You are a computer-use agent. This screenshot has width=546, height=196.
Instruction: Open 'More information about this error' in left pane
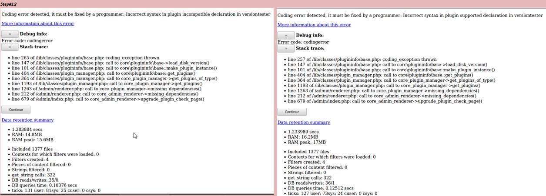pyautogui.click(x=38, y=23)
